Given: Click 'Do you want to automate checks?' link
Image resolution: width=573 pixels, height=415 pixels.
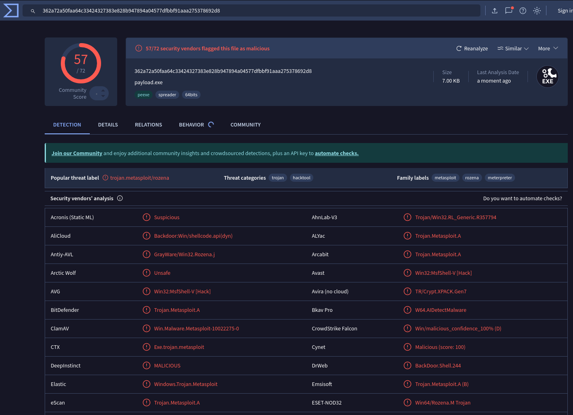Looking at the screenshot, I should (x=523, y=198).
